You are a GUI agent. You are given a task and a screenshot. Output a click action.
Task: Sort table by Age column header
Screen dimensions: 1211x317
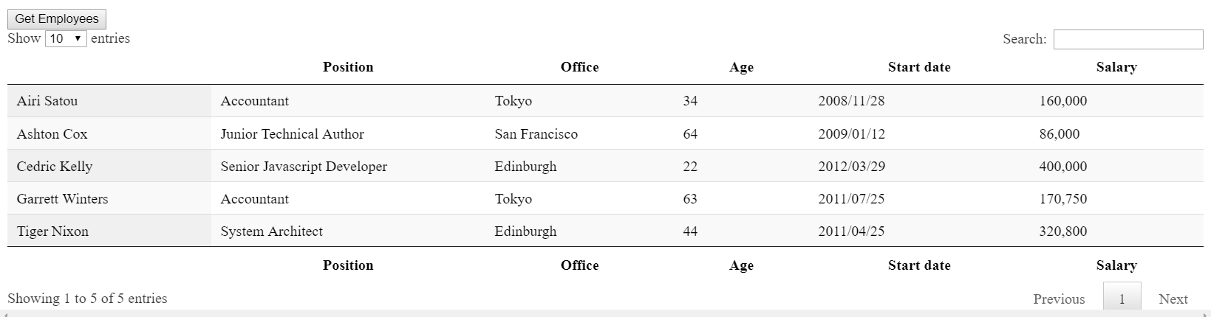pos(741,67)
